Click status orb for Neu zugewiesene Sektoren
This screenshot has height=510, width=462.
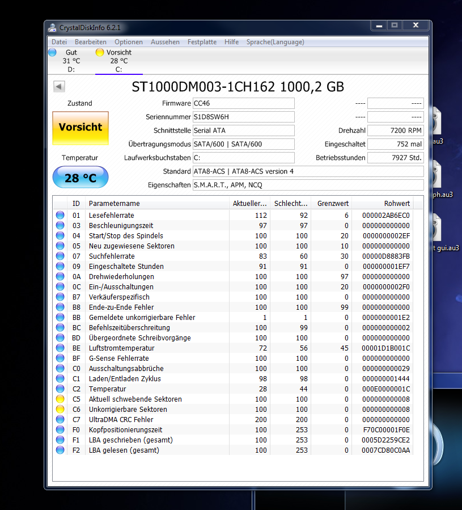coord(60,246)
